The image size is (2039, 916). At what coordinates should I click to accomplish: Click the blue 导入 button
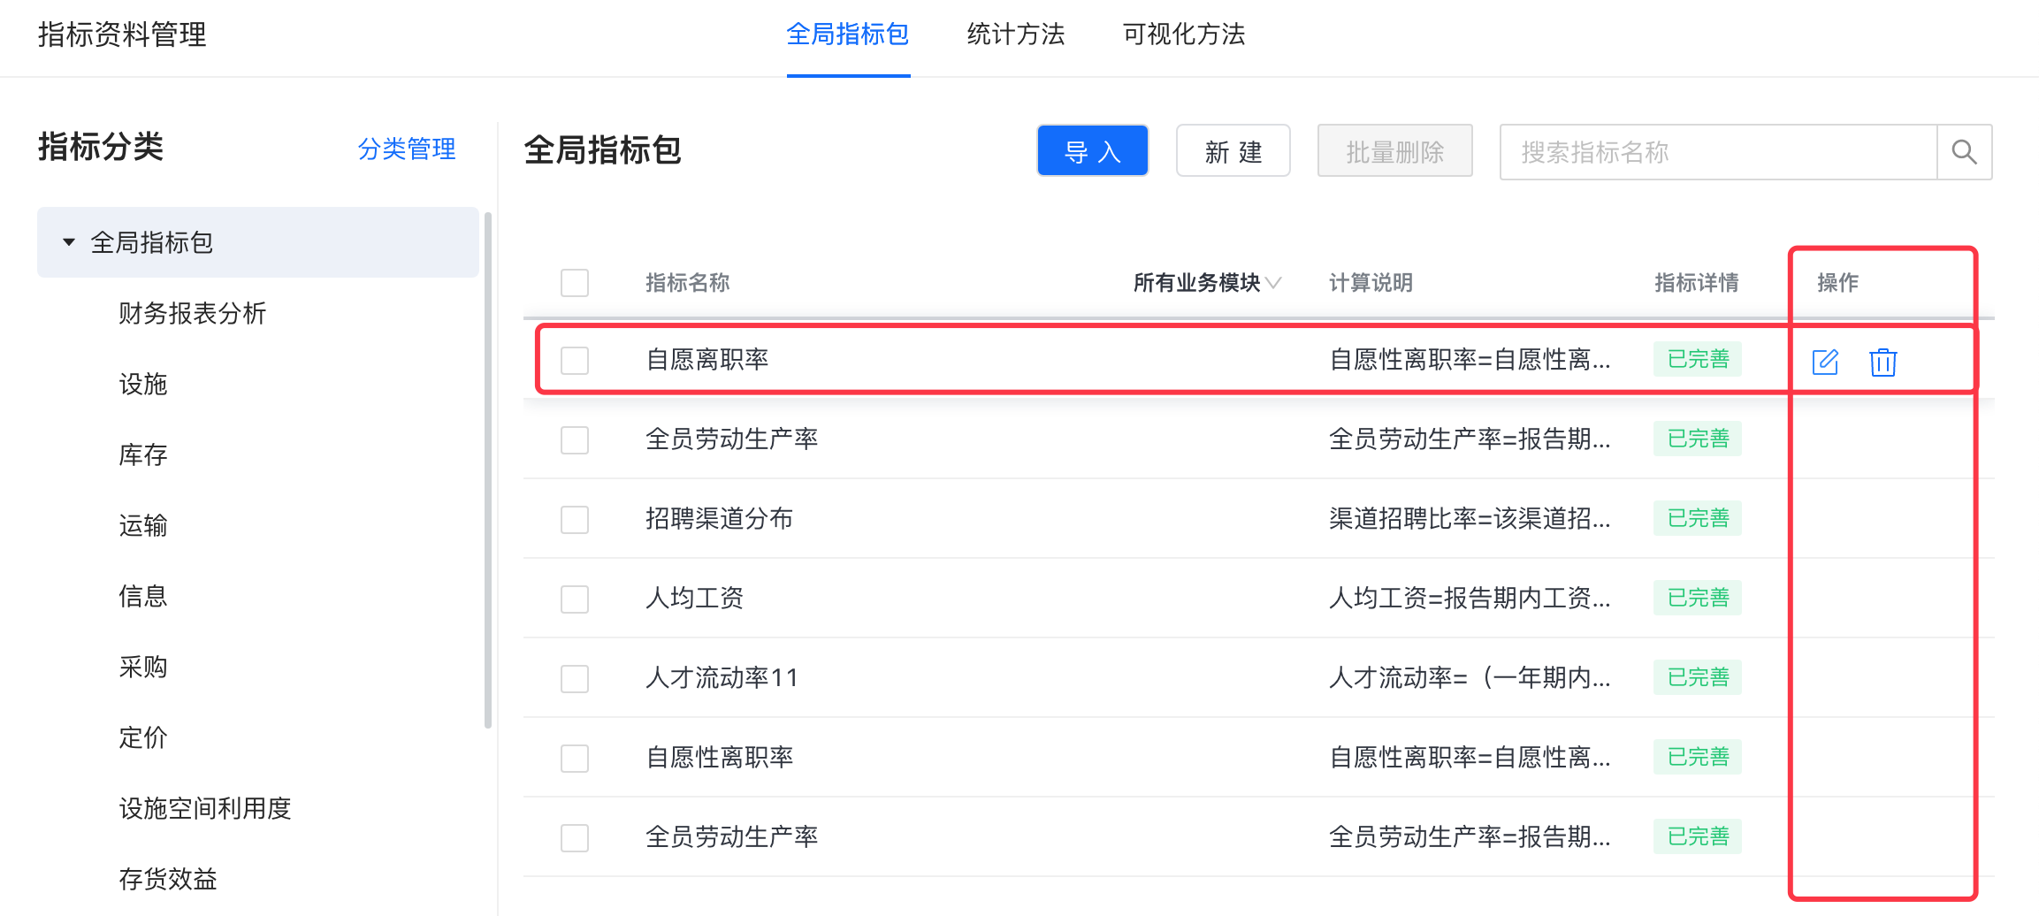click(x=1093, y=151)
